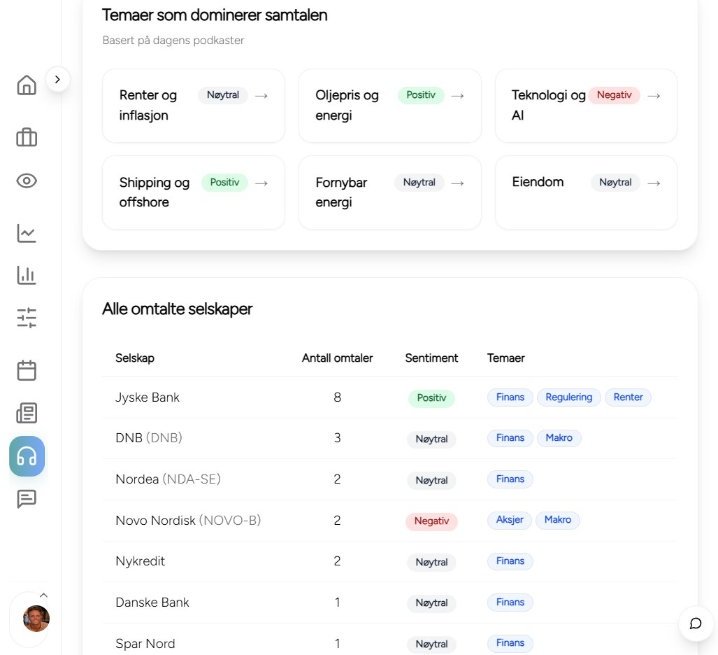
Task: Click the Alle omtalte selskaper heading
Action: pyautogui.click(x=177, y=309)
